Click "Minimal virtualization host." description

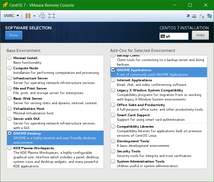point(34,113)
